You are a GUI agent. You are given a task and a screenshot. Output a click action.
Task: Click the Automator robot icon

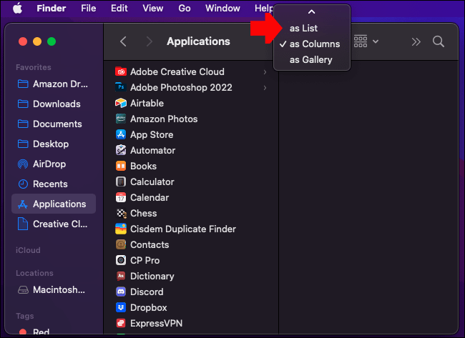[121, 150]
